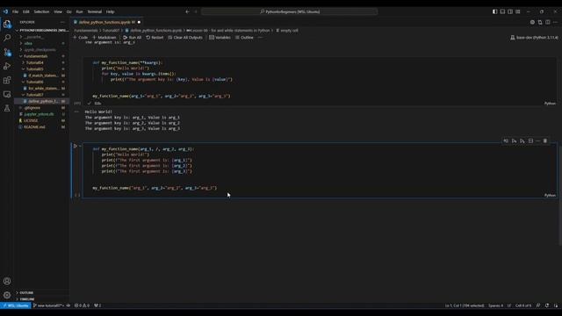Click the git branch in status bar
The height and width of the screenshot is (316, 562).
coord(49,305)
